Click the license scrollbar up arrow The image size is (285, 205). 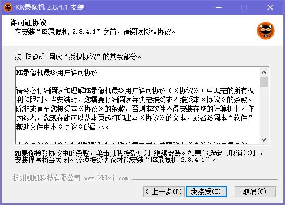click(264, 72)
